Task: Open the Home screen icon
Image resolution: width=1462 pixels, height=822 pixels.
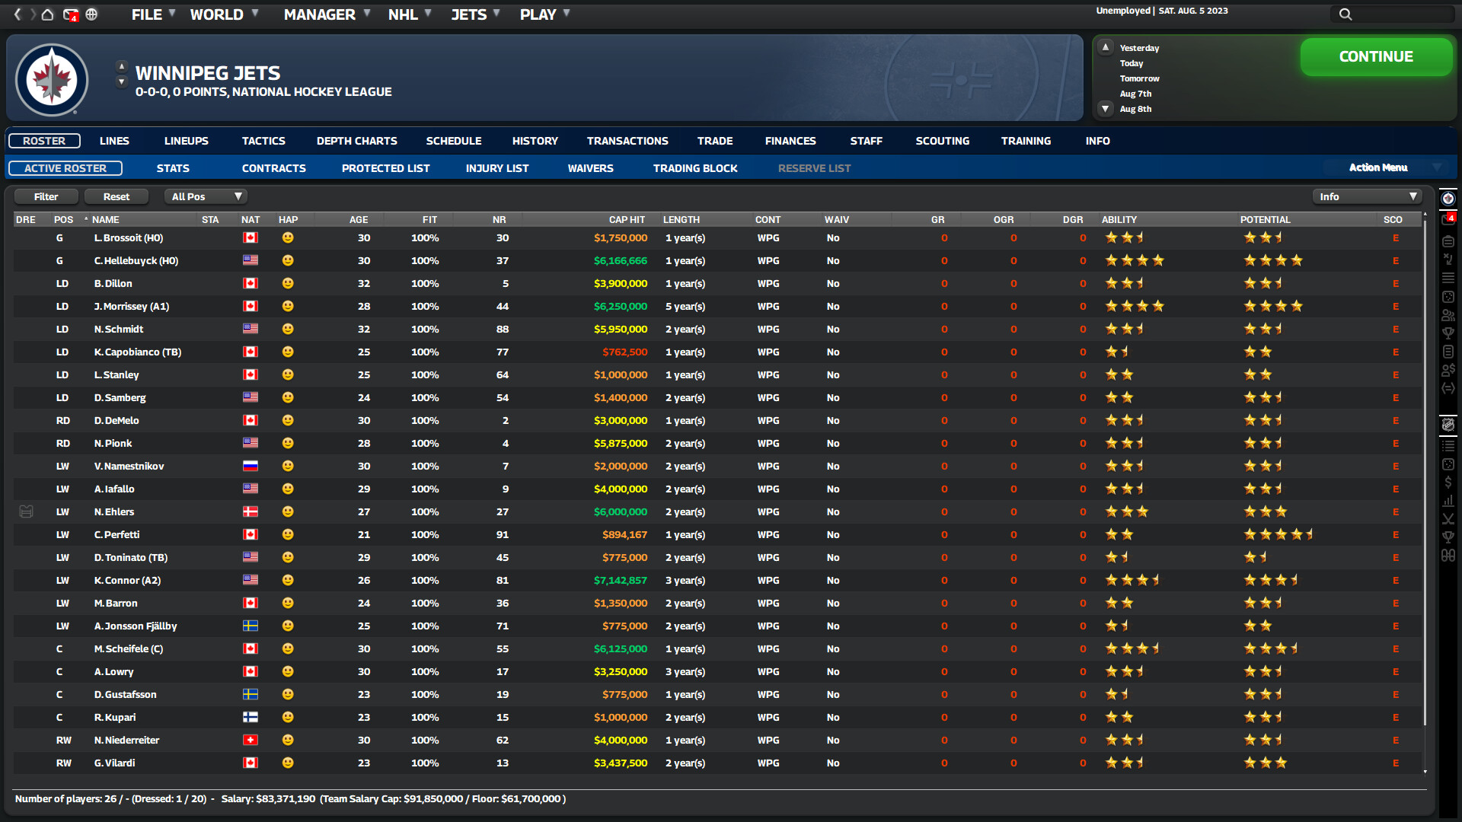Action: point(46,14)
